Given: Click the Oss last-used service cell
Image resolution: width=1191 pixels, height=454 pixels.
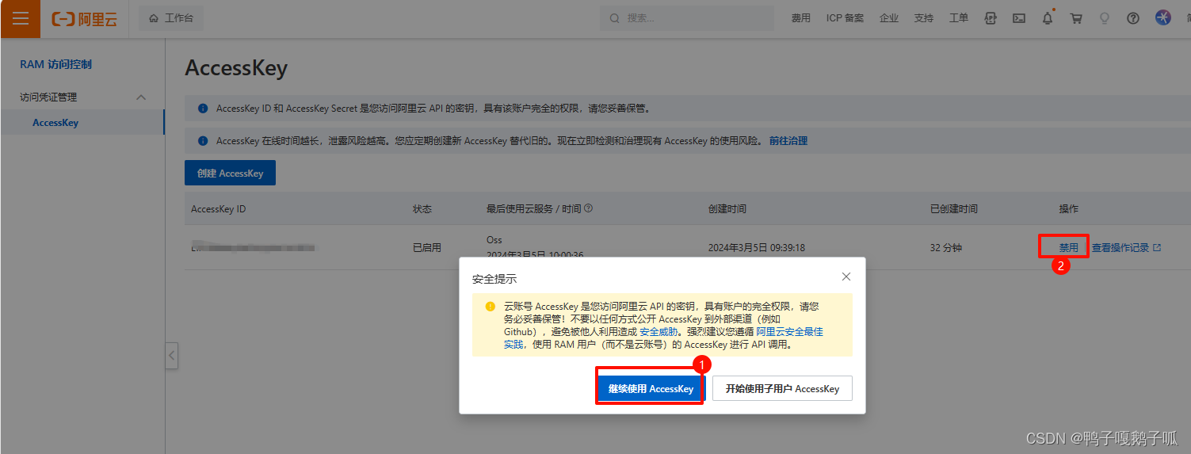Looking at the screenshot, I should [494, 239].
